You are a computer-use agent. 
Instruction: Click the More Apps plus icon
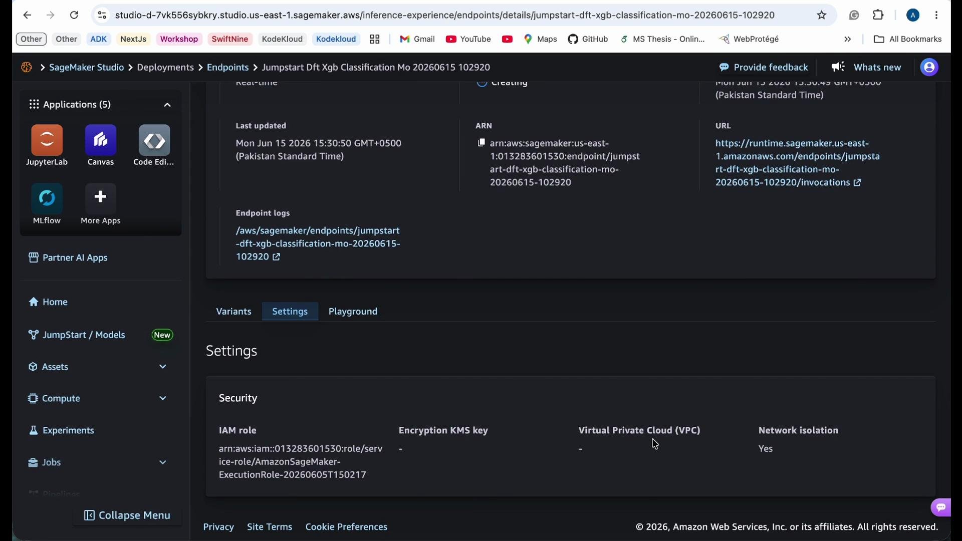(101, 198)
